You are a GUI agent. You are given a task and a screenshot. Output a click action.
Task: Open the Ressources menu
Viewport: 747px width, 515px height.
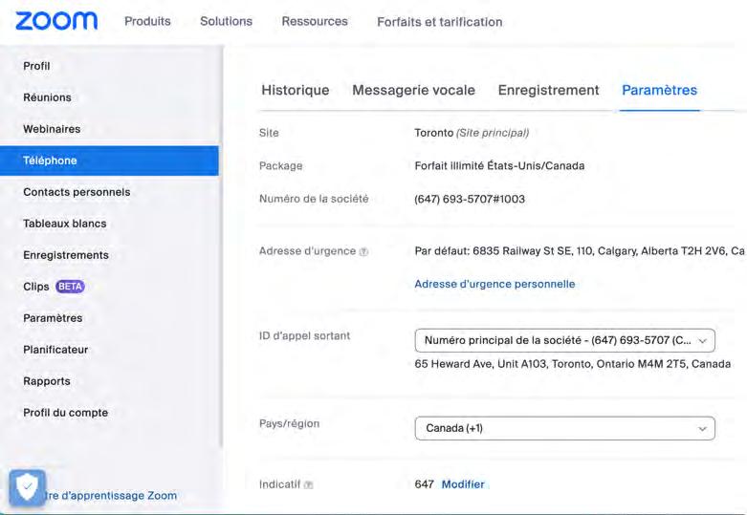(x=315, y=21)
